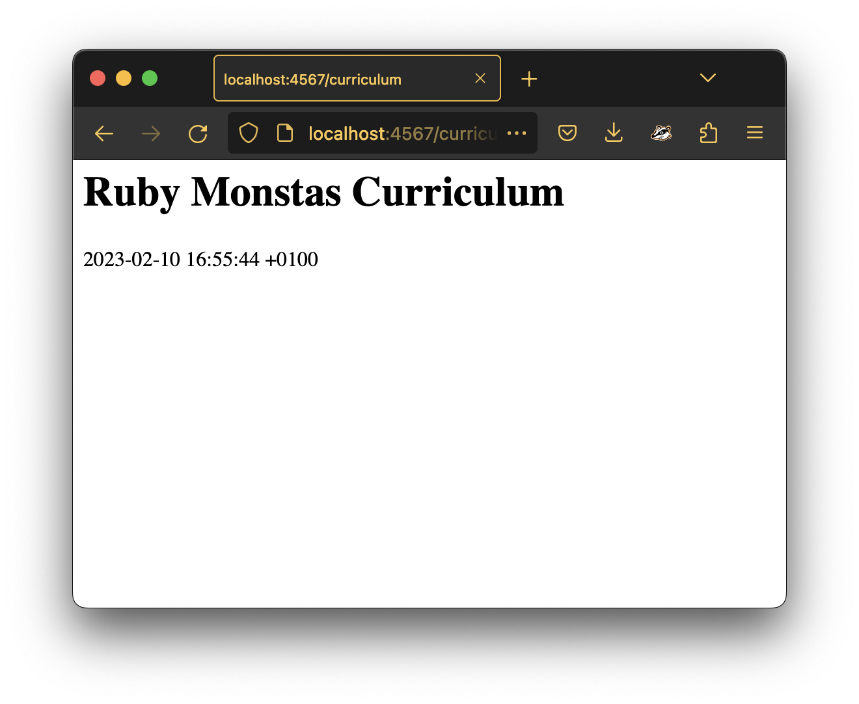
Task: Open the Firefox application hamburger menu
Action: pos(754,133)
